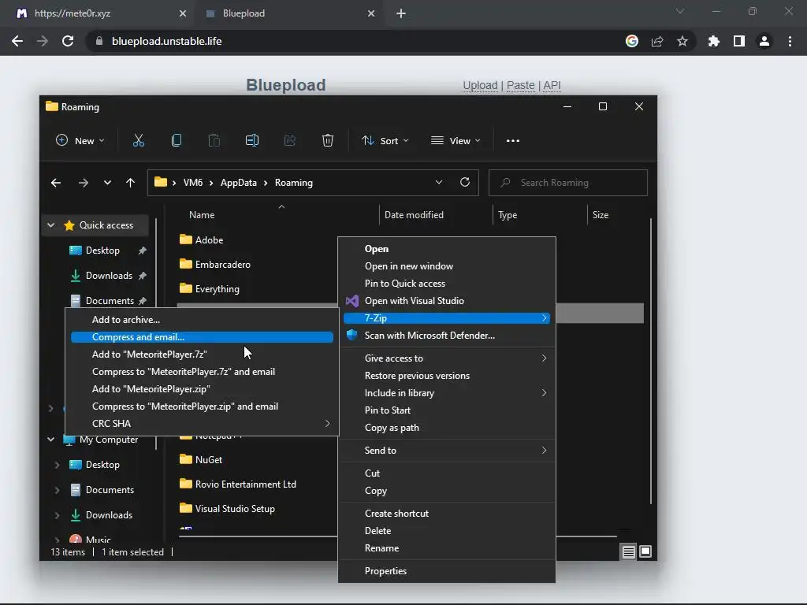Select Scan with Microsoft Defender...
807x605 pixels.
tap(447, 336)
